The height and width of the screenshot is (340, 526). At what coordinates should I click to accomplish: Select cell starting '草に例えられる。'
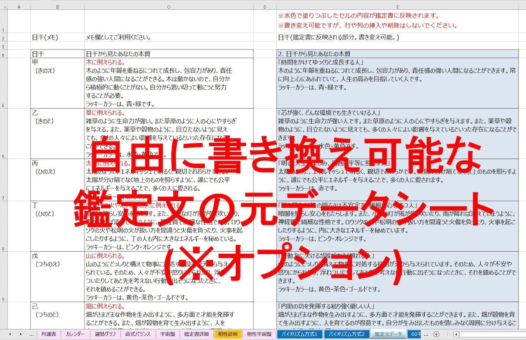(169, 134)
